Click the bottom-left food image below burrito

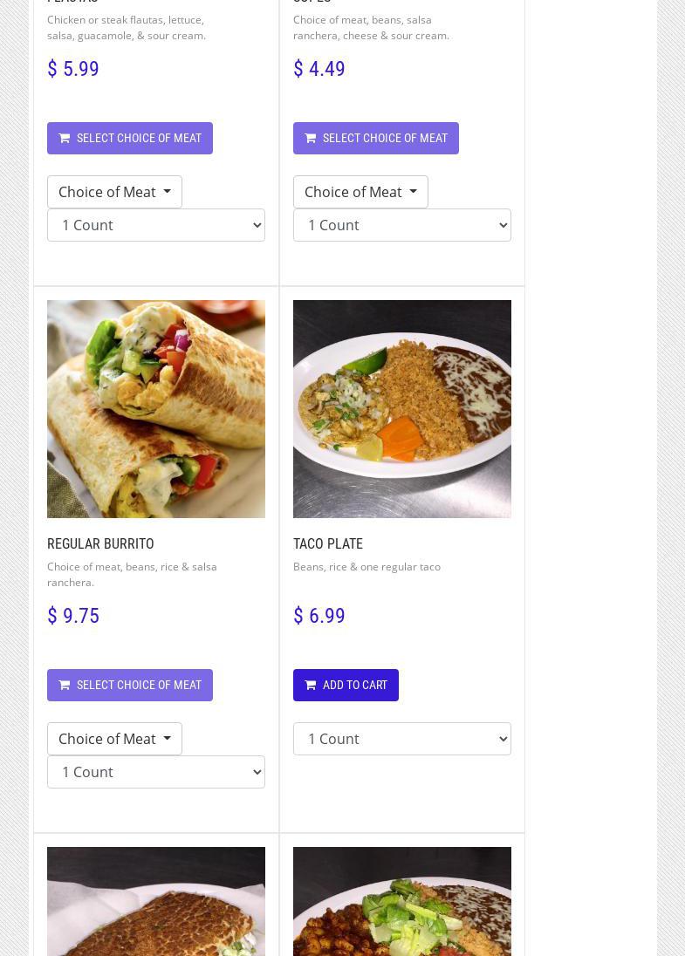(156, 902)
